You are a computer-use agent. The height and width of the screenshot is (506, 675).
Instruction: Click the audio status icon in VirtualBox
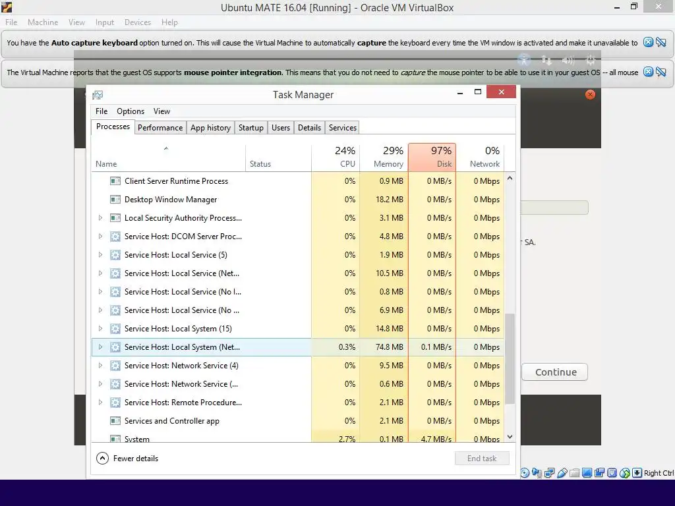point(537,473)
